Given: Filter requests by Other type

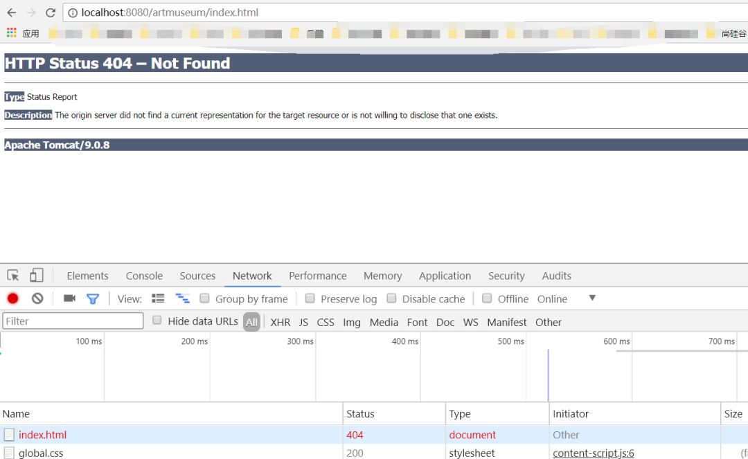Looking at the screenshot, I should (x=548, y=322).
